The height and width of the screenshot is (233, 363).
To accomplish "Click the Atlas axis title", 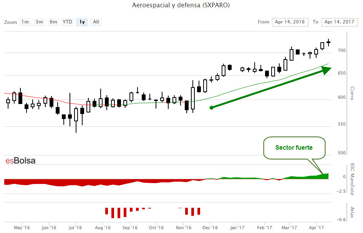I will point(352,212).
